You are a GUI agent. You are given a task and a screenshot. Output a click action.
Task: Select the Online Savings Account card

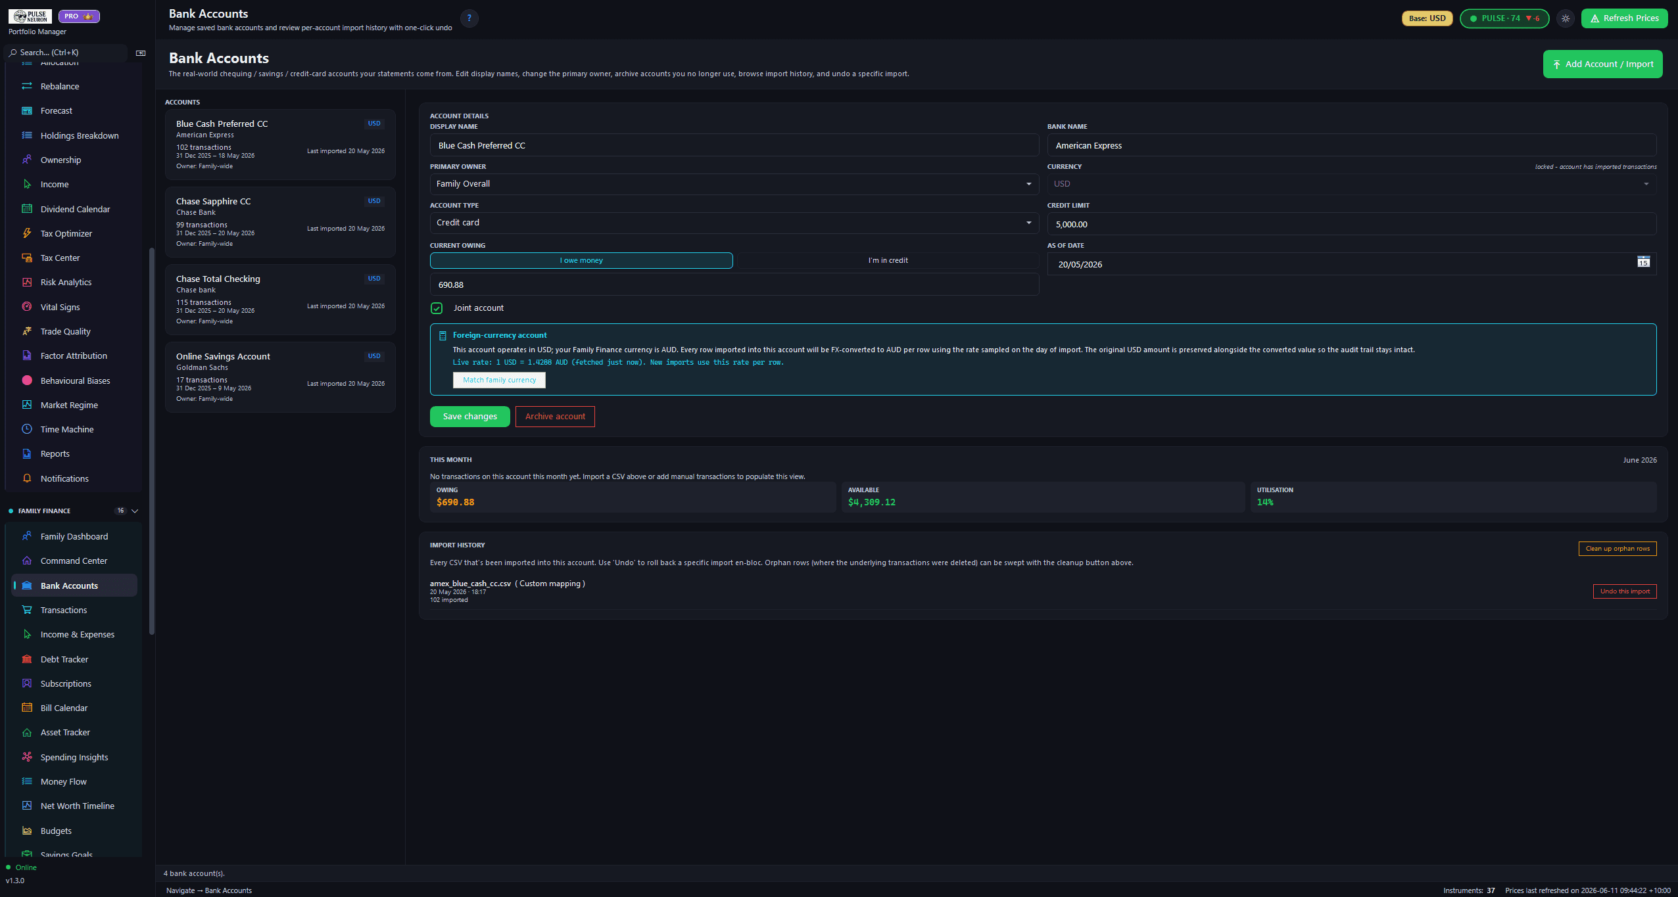coord(280,377)
